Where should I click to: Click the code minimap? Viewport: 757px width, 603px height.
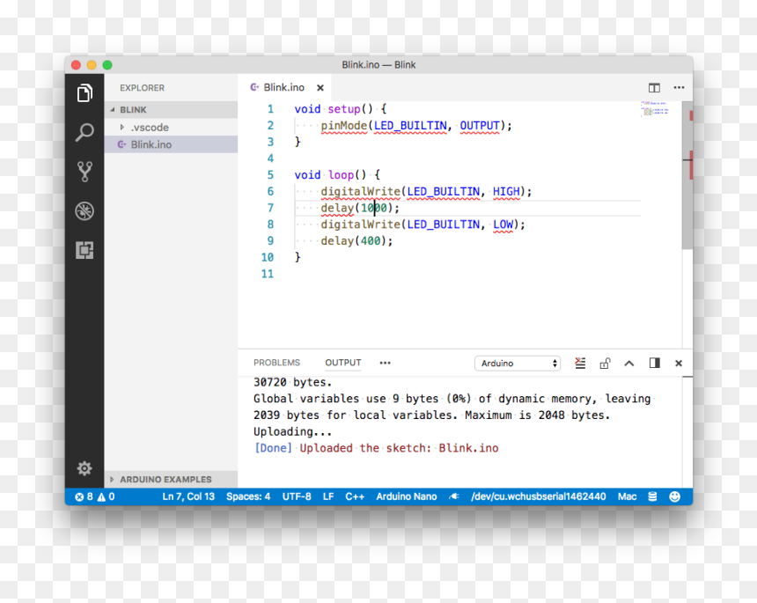655,108
